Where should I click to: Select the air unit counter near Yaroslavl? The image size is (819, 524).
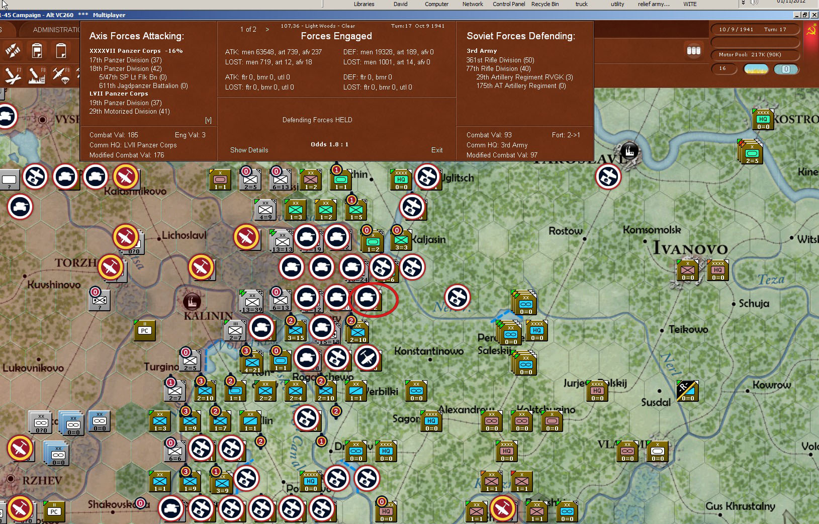[608, 177]
